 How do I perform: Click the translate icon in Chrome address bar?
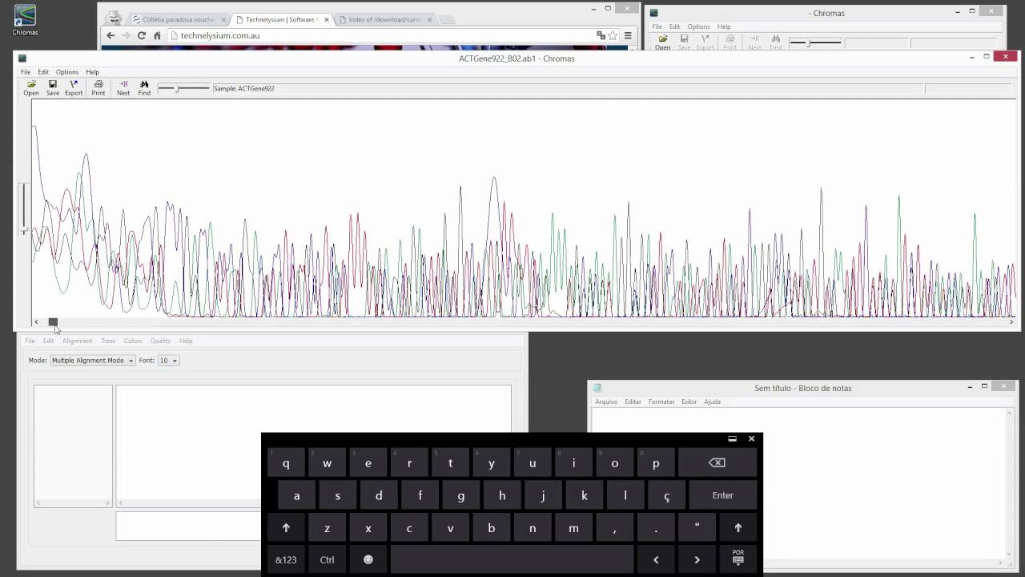[601, 35]
